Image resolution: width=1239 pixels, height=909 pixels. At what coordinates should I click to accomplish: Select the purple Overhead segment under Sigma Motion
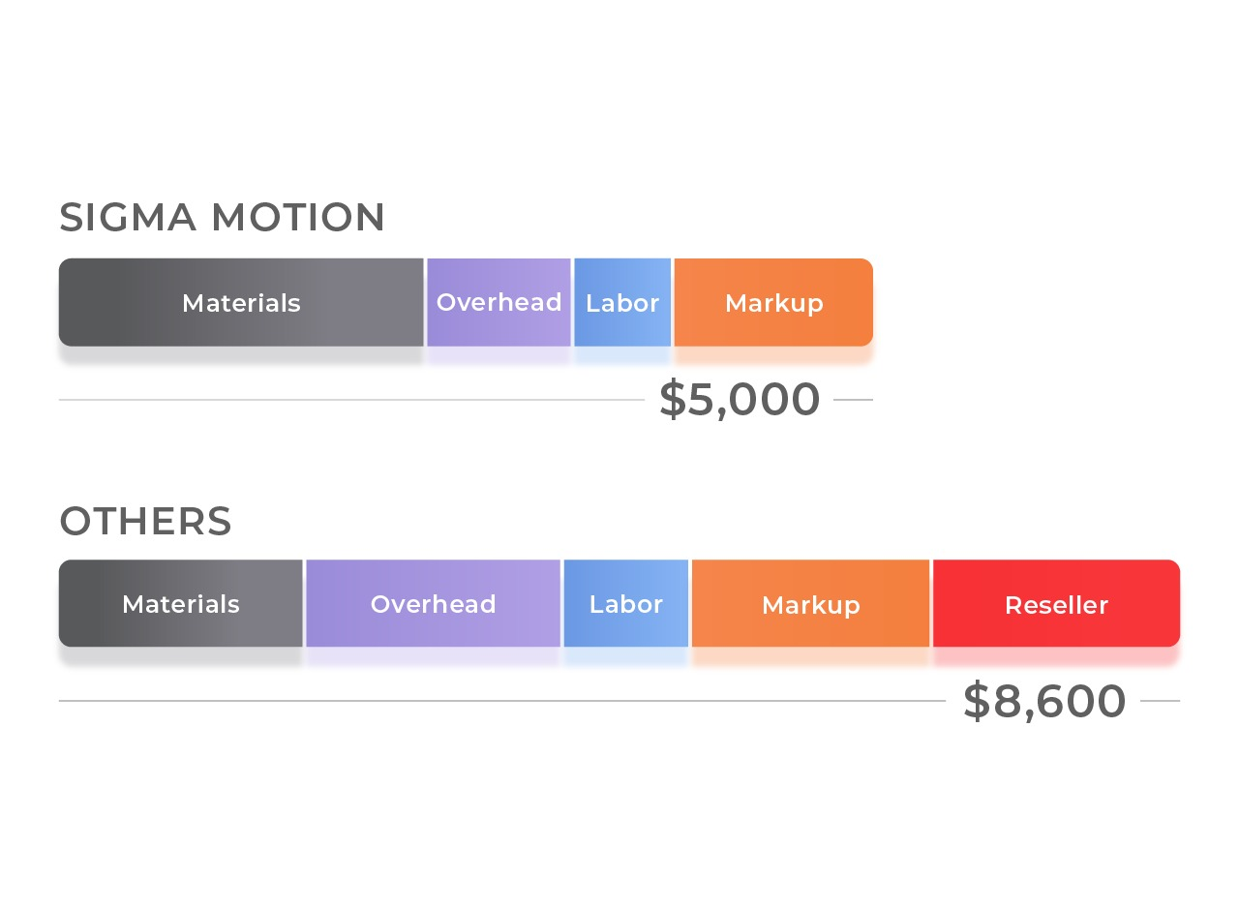[x=499, y=303]
